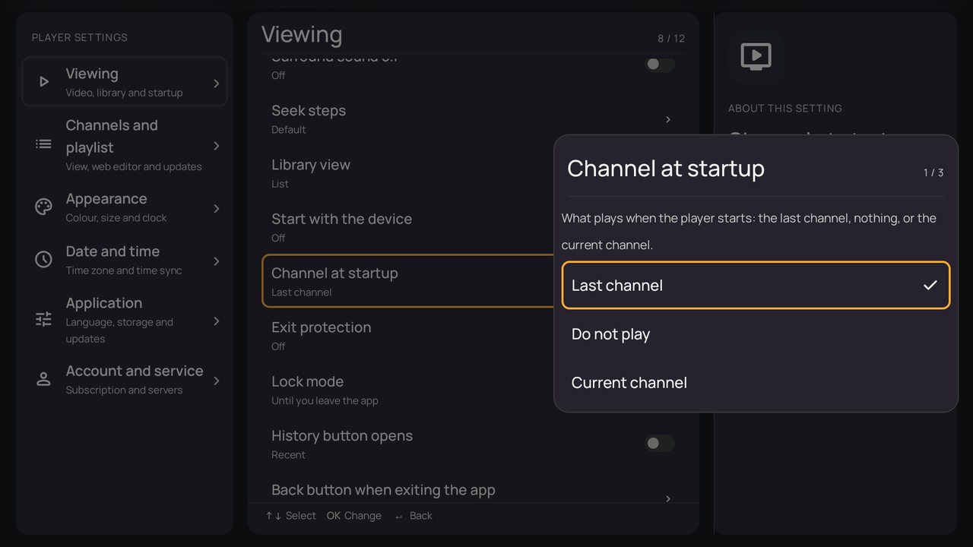973x547 pixels.
Task: Click the 8 / 12 position counter
Action: tap(671, 39)
